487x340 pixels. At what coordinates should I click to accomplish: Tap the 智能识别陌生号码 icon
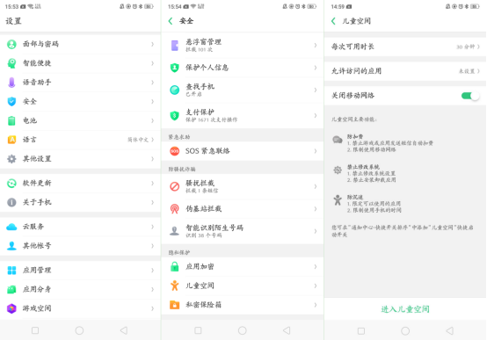pos(175,231)
